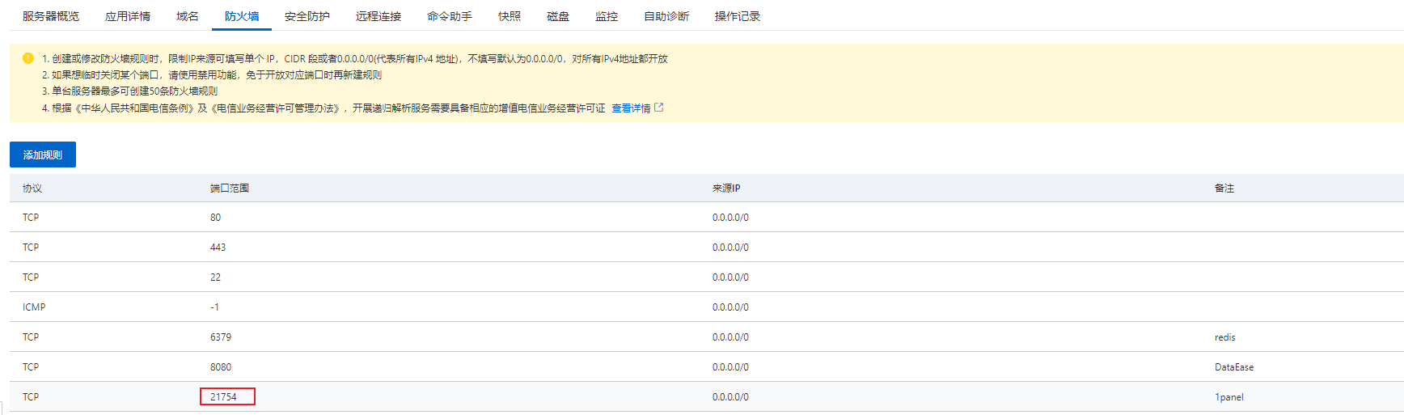Show the 操作记录 tab
Screen dimensions: 1404x415
coord(738,16)
